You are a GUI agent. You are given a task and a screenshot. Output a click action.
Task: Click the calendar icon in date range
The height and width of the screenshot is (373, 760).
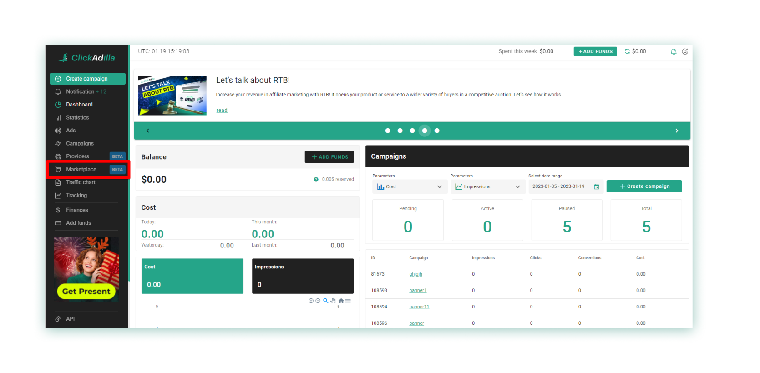[596, 186]
